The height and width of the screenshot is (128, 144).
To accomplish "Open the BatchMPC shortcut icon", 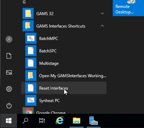I will tap(31, 38).
